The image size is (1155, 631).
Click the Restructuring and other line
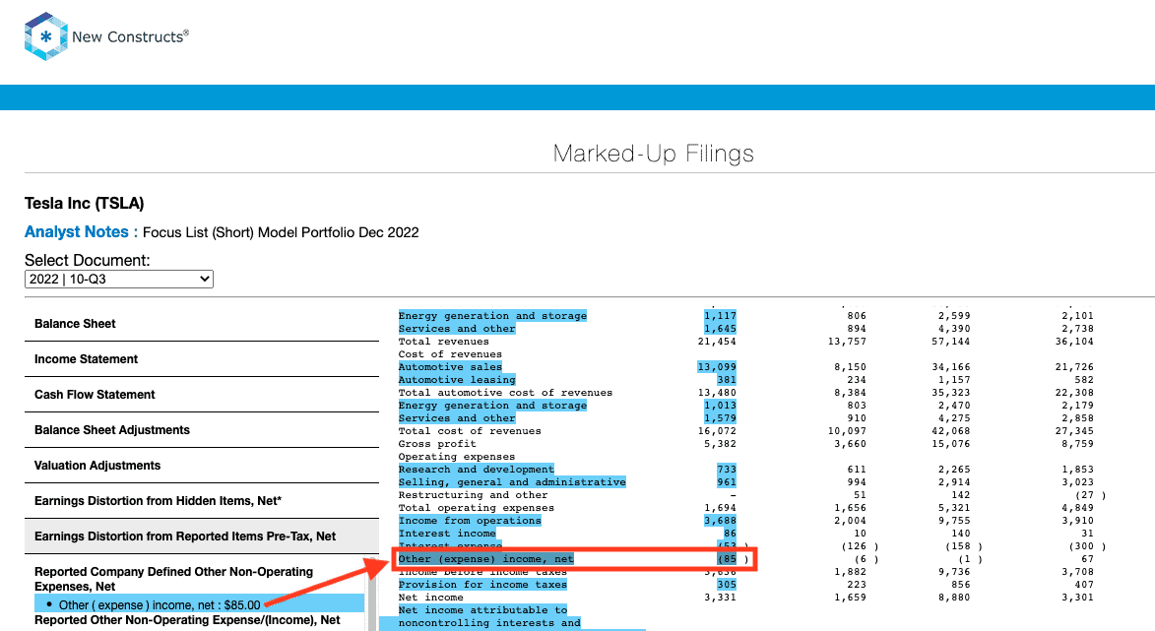point(473,495)
